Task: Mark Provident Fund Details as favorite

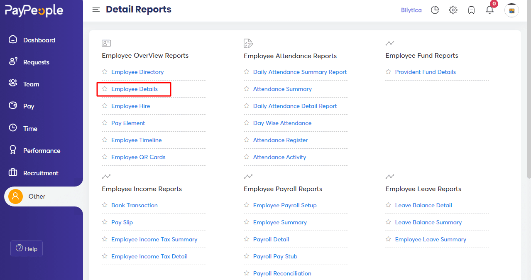Action: click(x=388, y=71)
